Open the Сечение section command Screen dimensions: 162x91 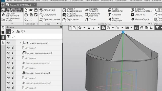tap(114, 15)
